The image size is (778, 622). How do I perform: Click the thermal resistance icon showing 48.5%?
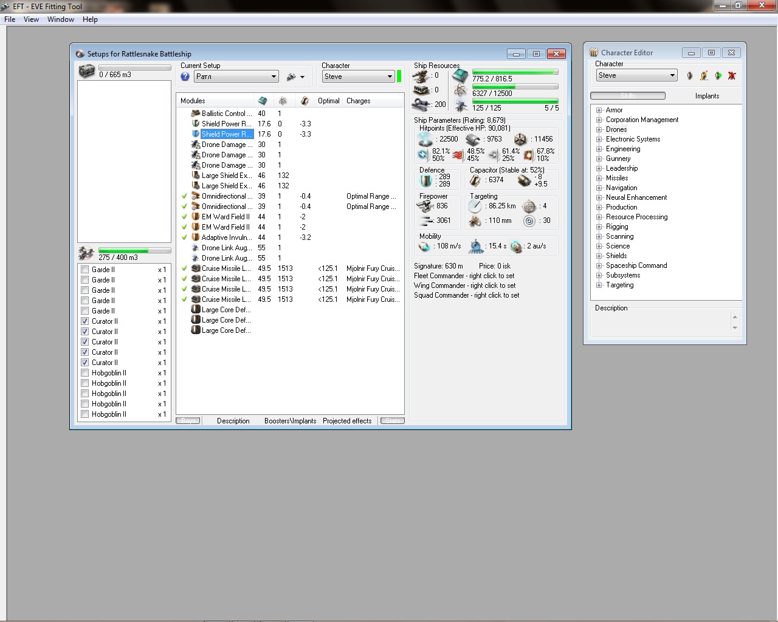tap(458, 155)
